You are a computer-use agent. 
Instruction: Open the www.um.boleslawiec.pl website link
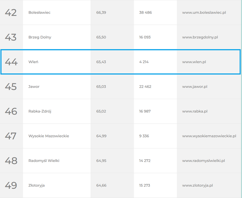click(x=204, y=12)
